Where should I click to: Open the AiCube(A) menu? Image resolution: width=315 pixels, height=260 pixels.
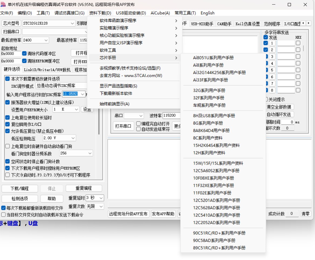pos(160,13)
